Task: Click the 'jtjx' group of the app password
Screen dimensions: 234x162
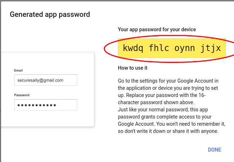Action: [x=211, y=48]
